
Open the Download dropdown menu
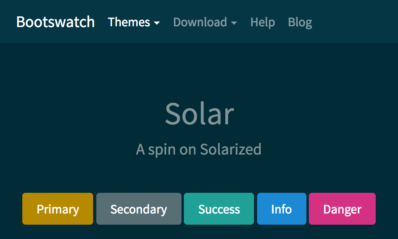point(201,23)
